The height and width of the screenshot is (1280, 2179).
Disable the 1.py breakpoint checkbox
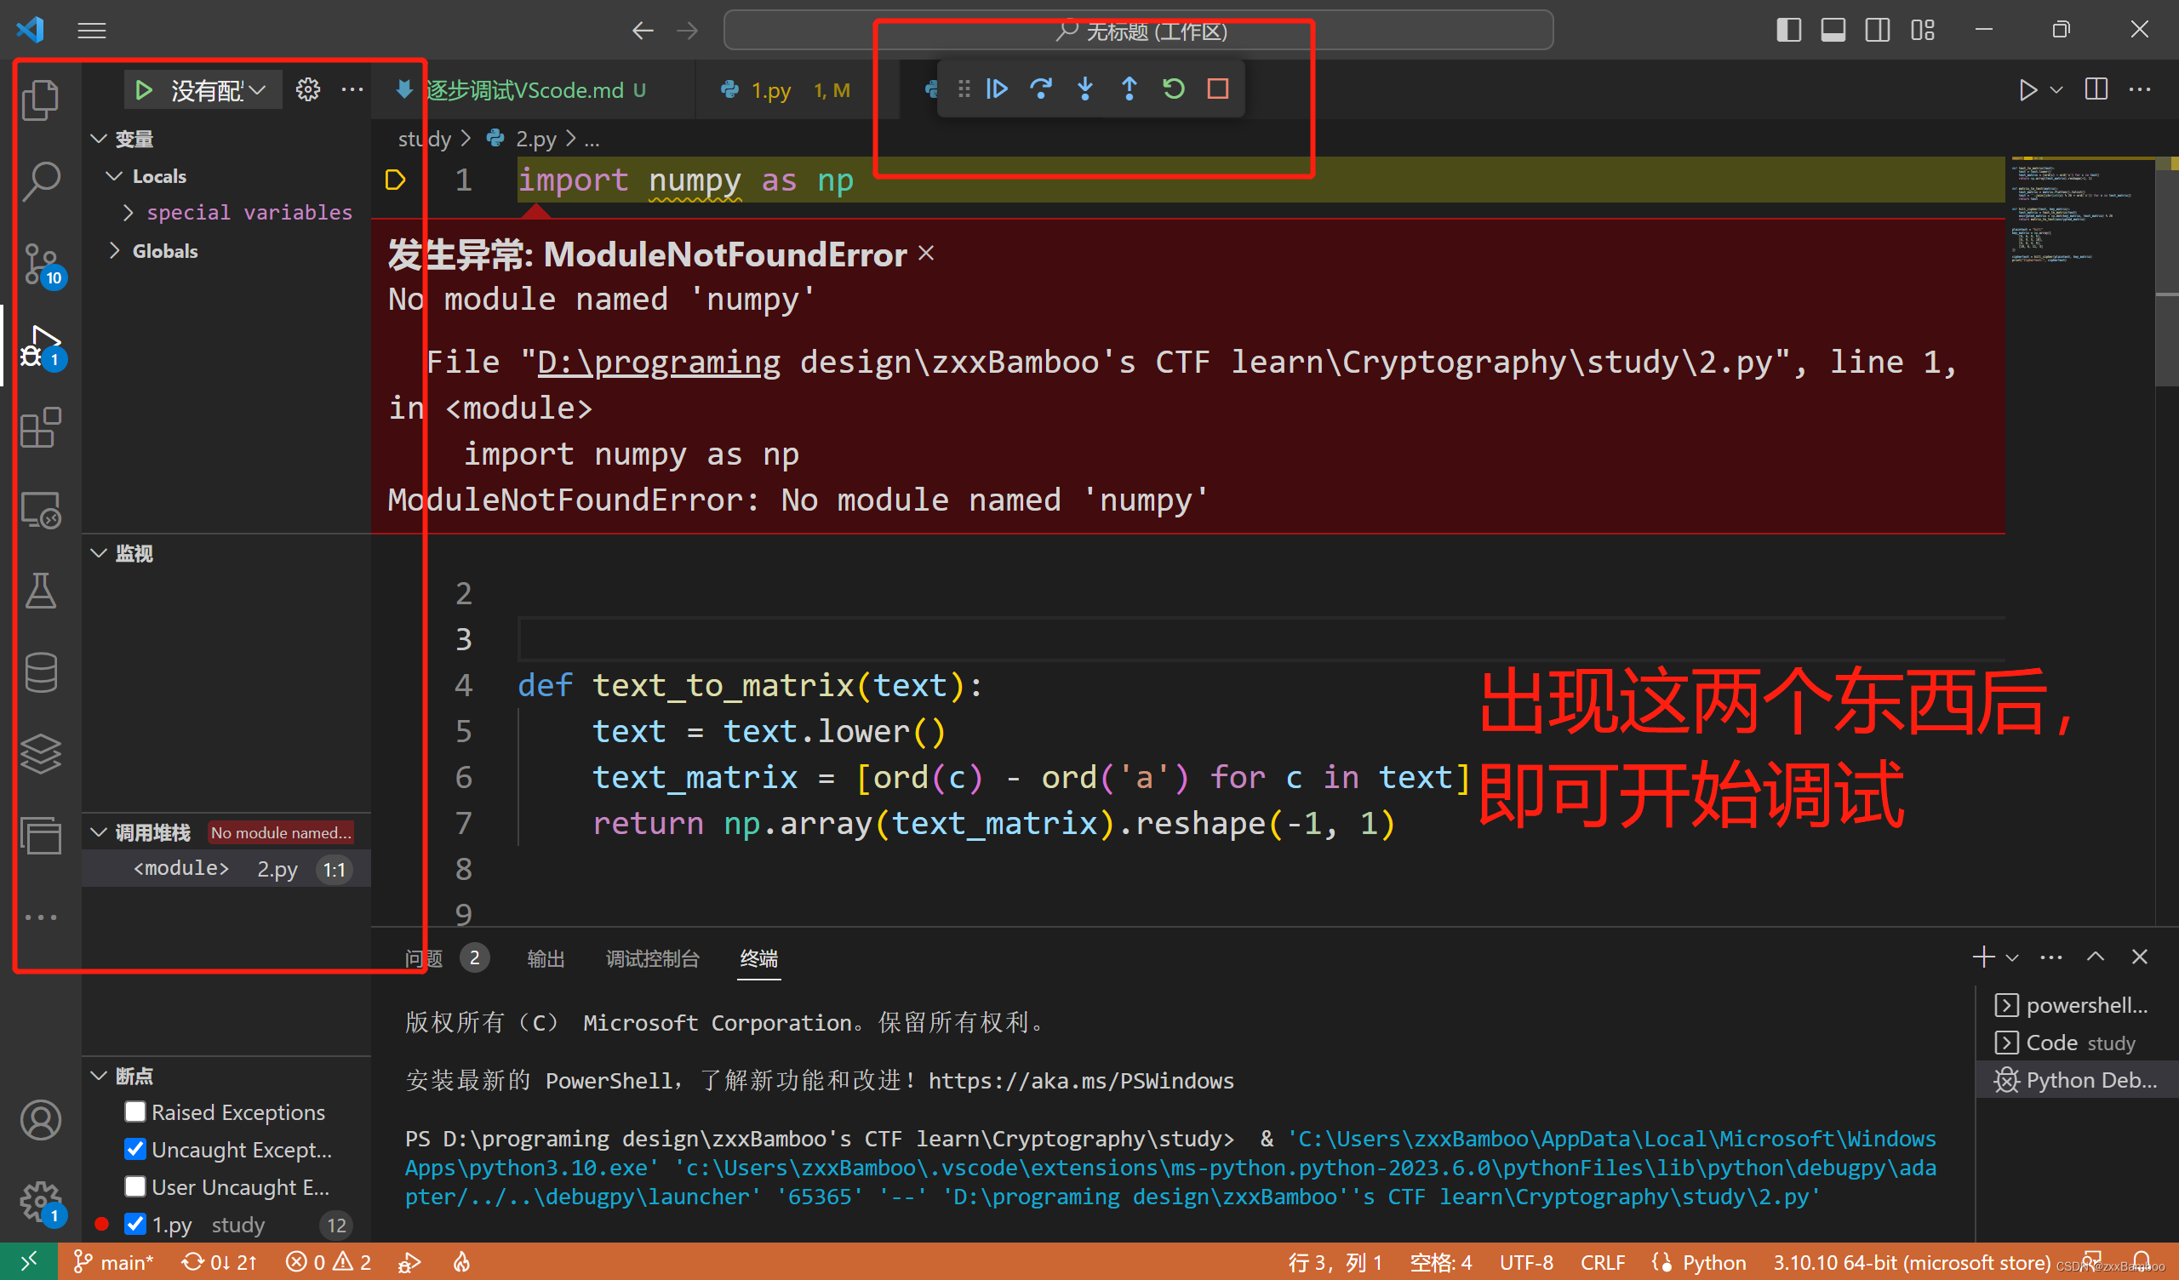(134, 1224)
